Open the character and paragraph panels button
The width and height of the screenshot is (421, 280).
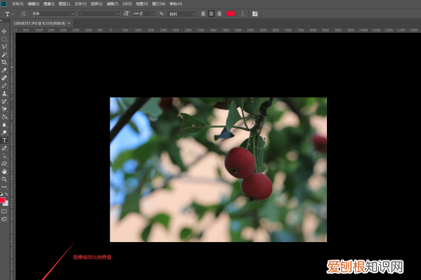(255, 14)
